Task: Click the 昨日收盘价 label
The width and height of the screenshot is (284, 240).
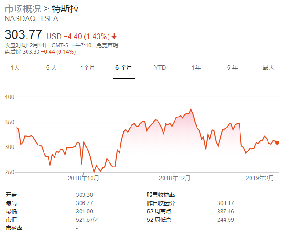Action: [161, 203]
